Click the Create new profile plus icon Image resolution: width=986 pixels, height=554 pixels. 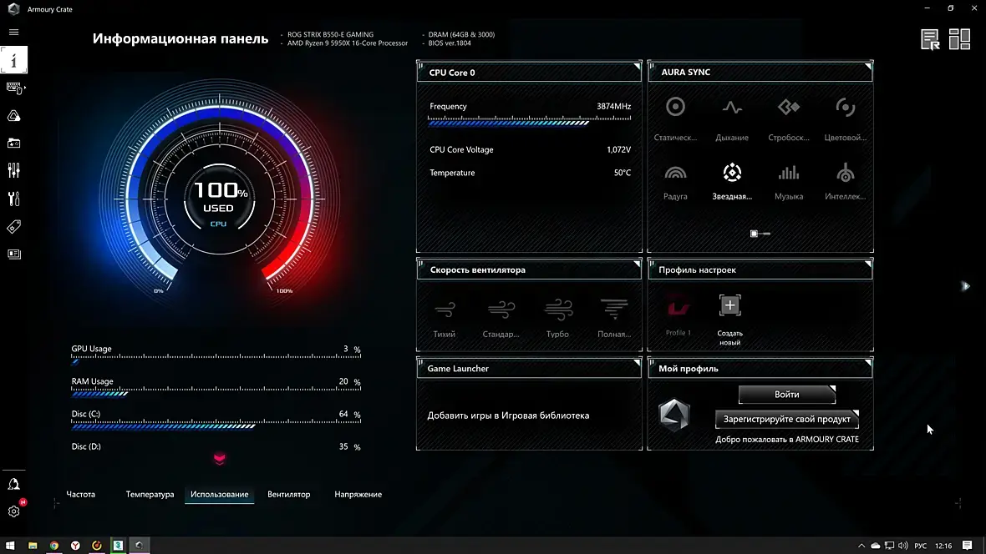[730, 306]
